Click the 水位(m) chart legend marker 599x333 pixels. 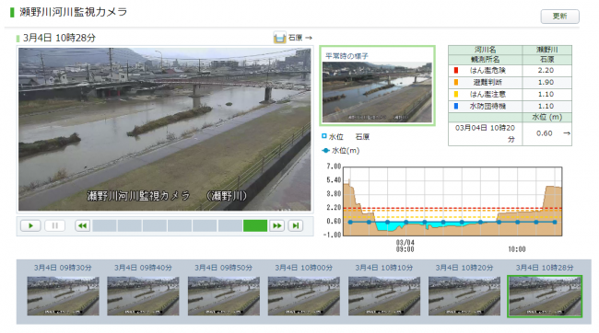coord(326,151)
